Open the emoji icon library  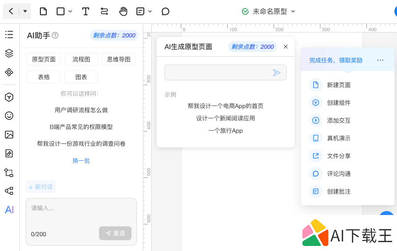pyautogui.click(x=9, y=115)
